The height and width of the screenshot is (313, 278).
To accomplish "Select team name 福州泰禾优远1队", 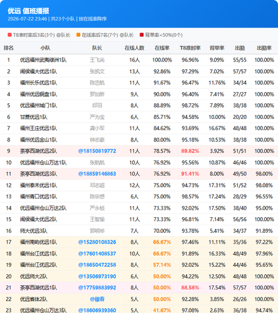I will click(x=38, y=185).
